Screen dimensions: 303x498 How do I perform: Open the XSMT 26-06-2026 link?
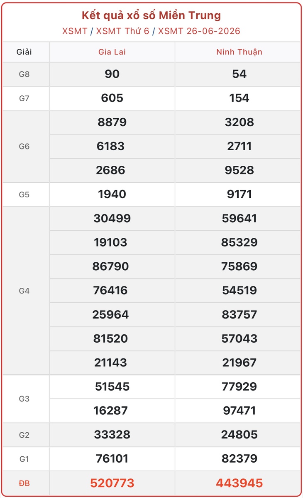(x=199, y=31)
